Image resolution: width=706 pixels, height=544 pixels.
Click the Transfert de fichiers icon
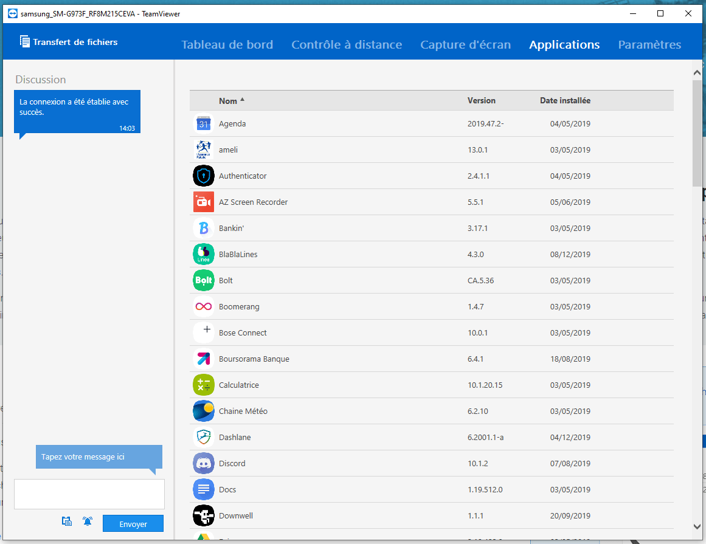point(25,41)
